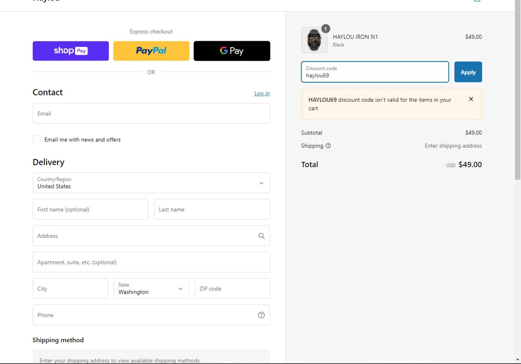
Task: Open the cart icon in the header
Action: coord(477,1)
